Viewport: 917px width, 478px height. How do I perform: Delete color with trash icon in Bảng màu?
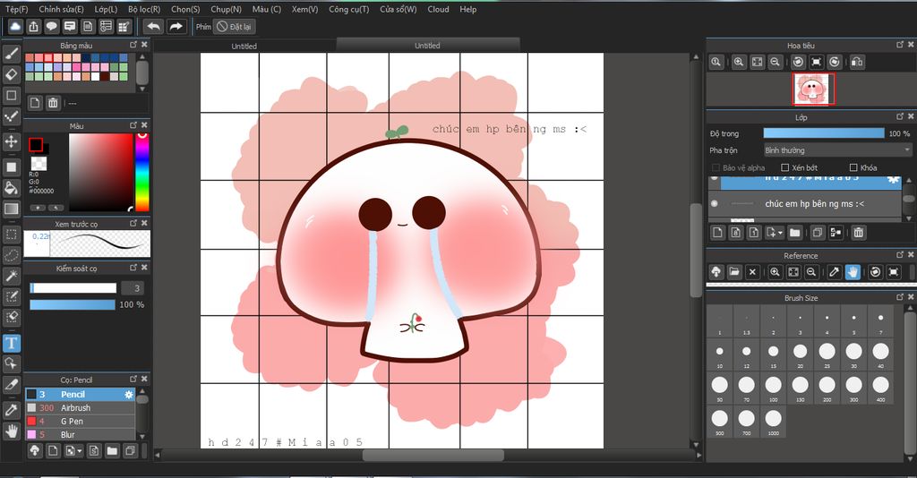[x=53, y=103]
